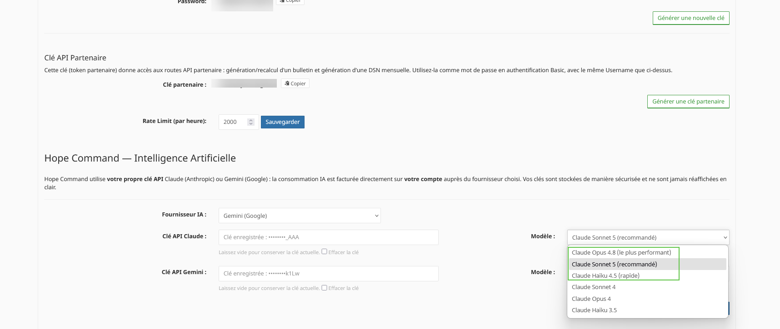The width and height of the screenshot is (780, 329).
Task: Open the Fournisseur IA dropdown
Action: pyautogui.click(x=300, y=216)
